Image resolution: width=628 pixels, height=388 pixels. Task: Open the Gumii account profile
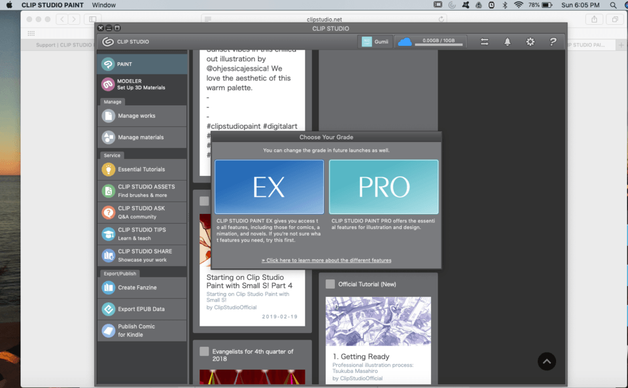coord(375,42)
